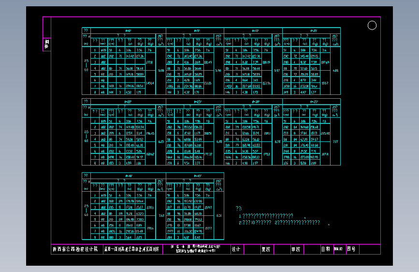The height and width of the screenshot is (272, 419).
Task: Click the 149.14 value in the first table
Action: click(x=150, y=83)
